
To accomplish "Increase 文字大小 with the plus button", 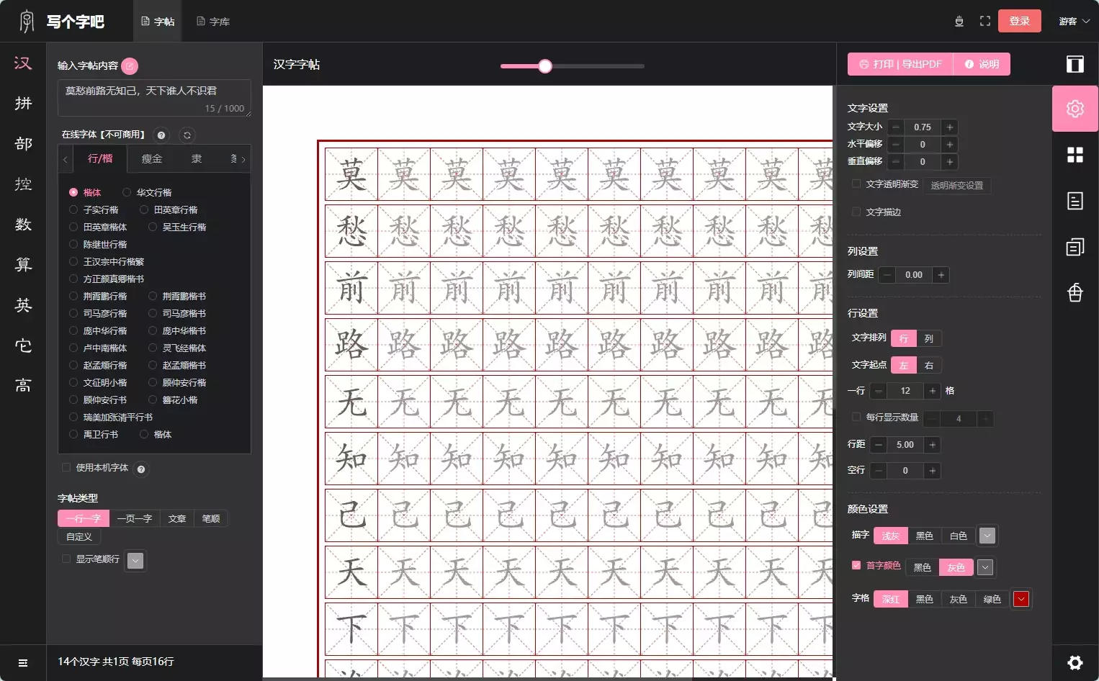I will click(950, 127).
